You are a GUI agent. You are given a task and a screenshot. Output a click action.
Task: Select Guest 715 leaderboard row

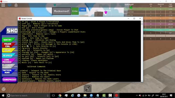[149, 15]
